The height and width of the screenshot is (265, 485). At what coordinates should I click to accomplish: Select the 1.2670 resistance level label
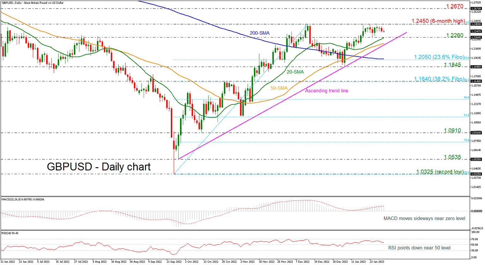pyautogui.click(x=455, y=6)
